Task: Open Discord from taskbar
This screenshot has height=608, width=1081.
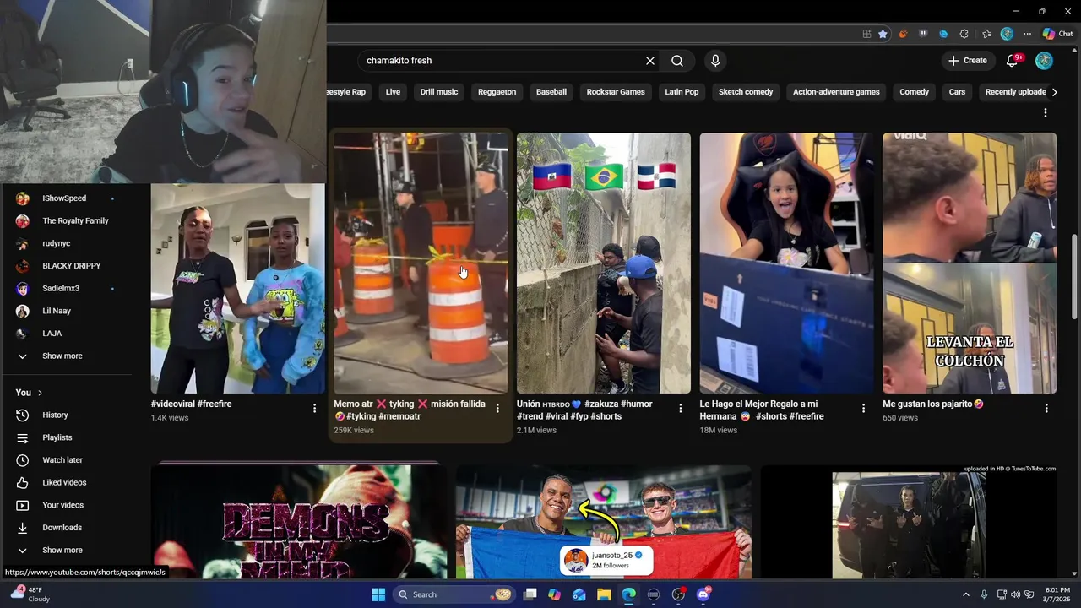Action: click(703, 594)
